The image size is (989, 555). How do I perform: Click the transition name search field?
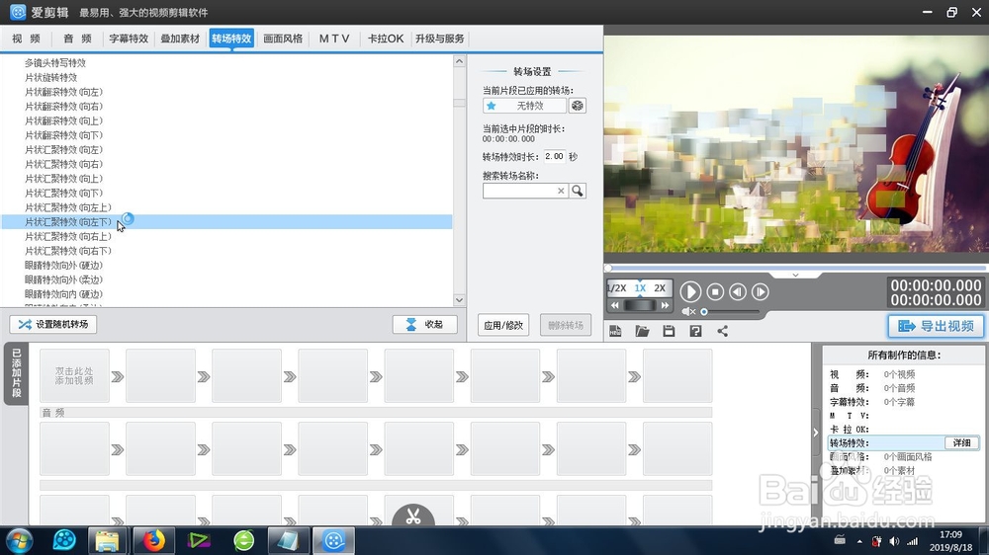[520, 191]
